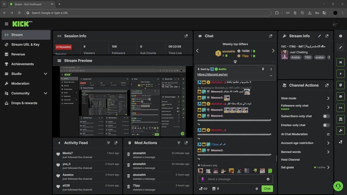Pop out the Session Info panel
The width and height of the screenshot is (347, 195).
click(186, 36)
